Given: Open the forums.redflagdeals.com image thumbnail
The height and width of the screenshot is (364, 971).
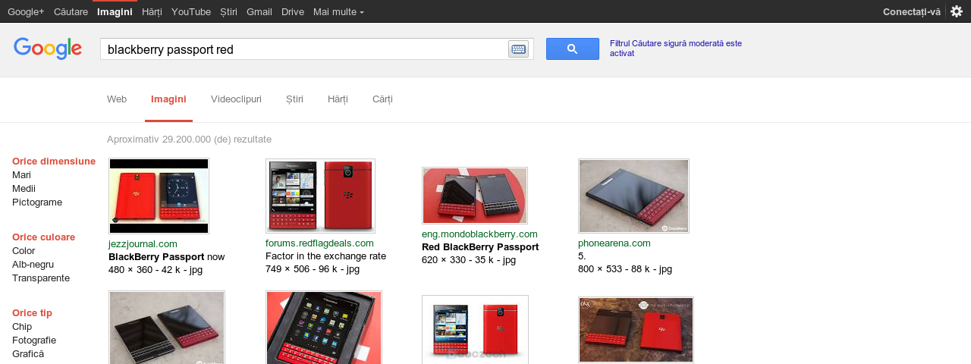Looking at the screenshot, I should (x=320, y=196).
